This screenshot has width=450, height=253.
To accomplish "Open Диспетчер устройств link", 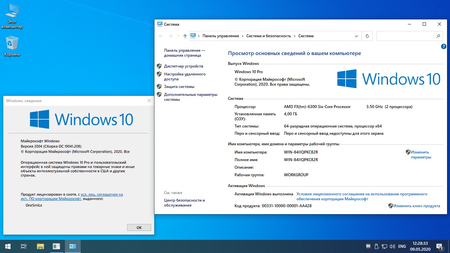I will pyautogui.click(x=183, y=66).
